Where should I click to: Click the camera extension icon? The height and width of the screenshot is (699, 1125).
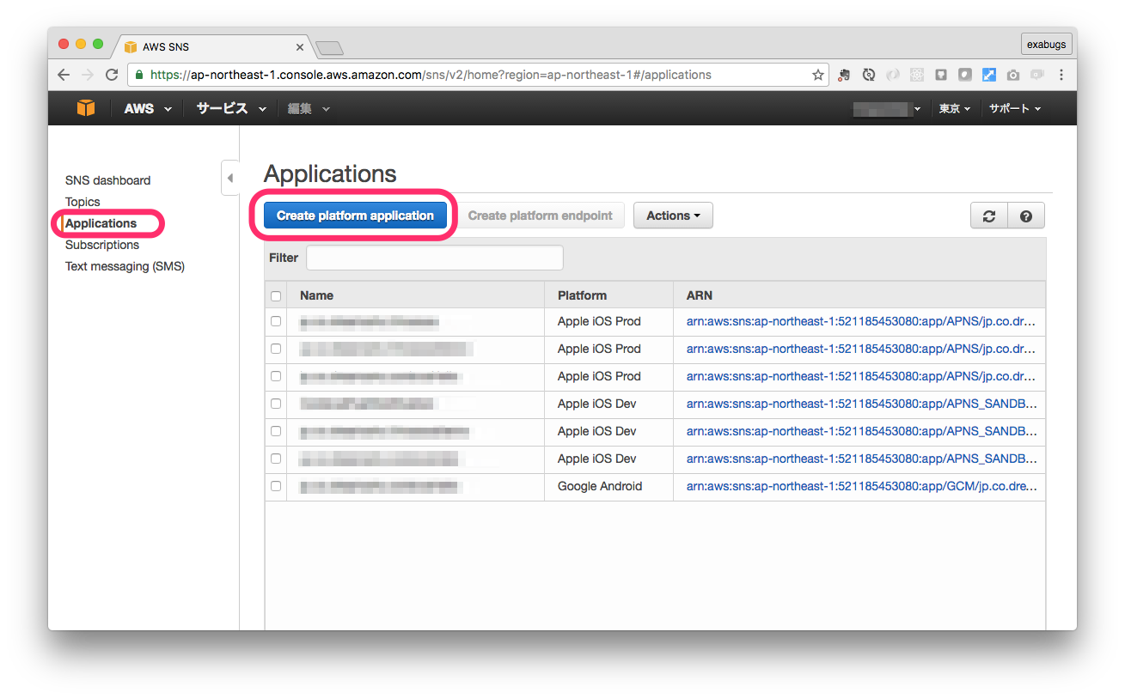[1013, 75]
